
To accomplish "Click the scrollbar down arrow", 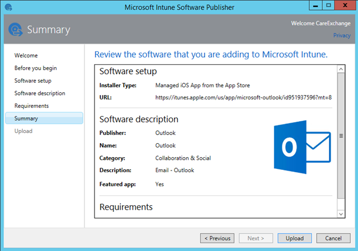I will click(x=341, y=214).
